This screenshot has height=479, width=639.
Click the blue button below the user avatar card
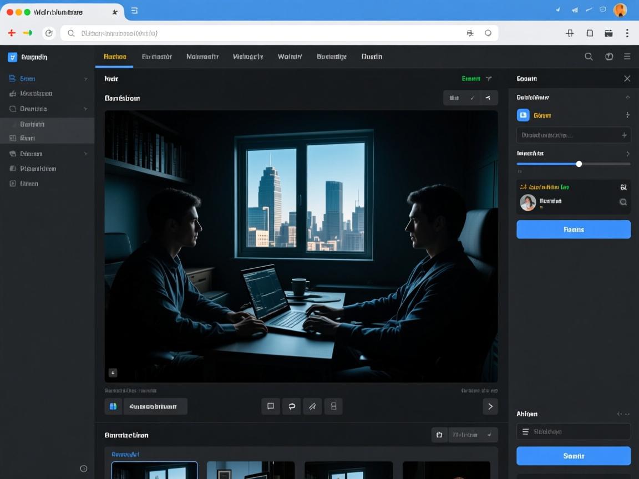click(x=573, y=230)
